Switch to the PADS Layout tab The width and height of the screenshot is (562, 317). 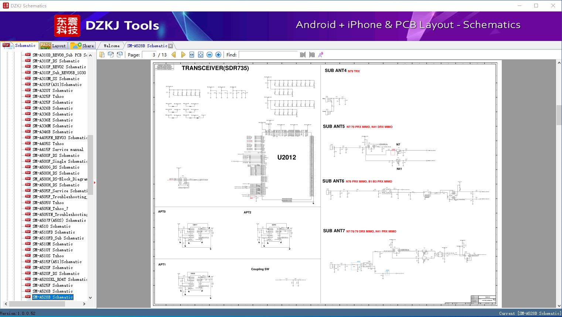pyautogui.click(x=53, y=46)
